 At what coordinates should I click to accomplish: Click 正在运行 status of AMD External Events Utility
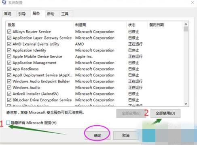(135, 44)
